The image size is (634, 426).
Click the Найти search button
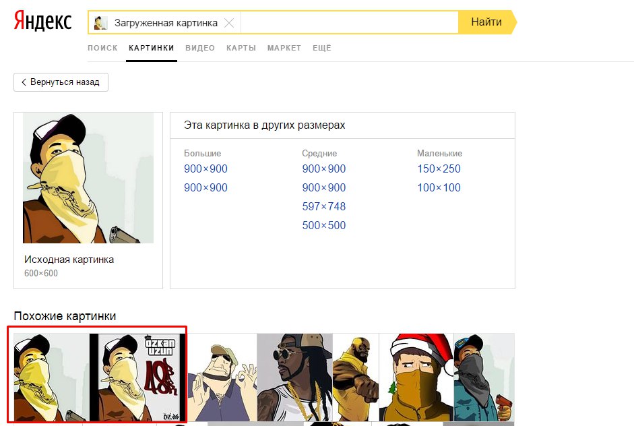pos(487,22)
